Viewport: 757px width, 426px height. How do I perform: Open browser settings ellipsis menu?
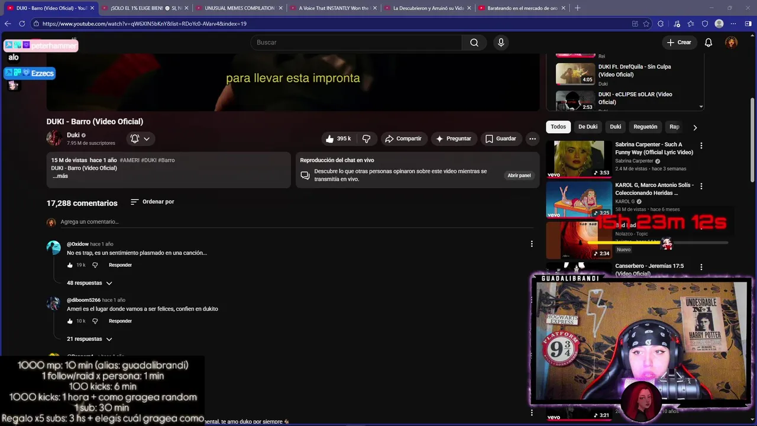pos(733,24)
